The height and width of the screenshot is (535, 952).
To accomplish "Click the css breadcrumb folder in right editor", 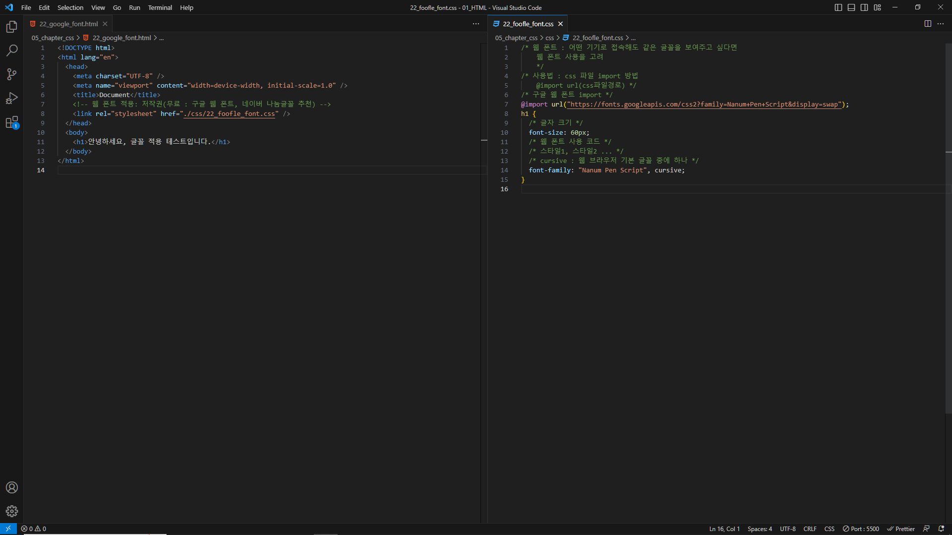I will tap(549, 38).
